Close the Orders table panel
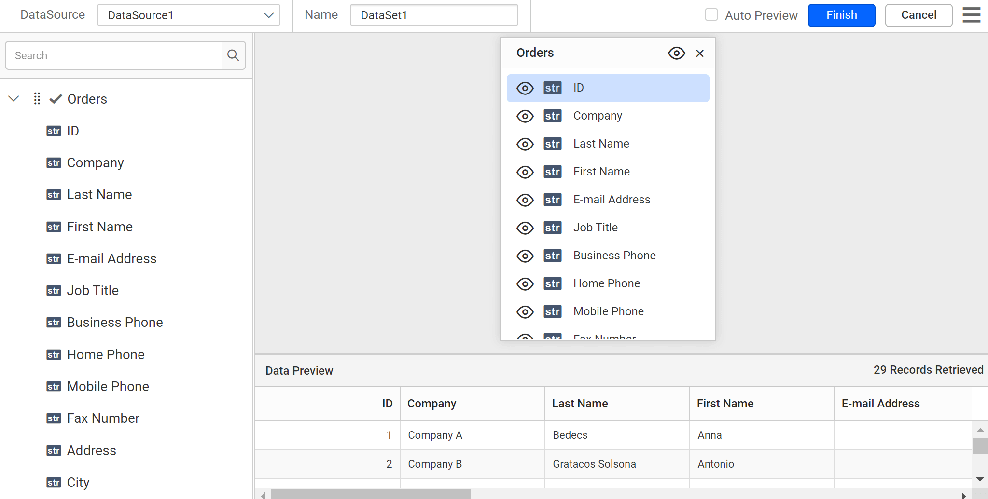The height and width of the screenshot is (499, 988). point(699,54)
